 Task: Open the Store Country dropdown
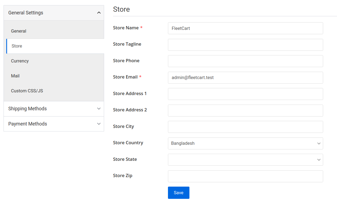click(x=245, y=143)
